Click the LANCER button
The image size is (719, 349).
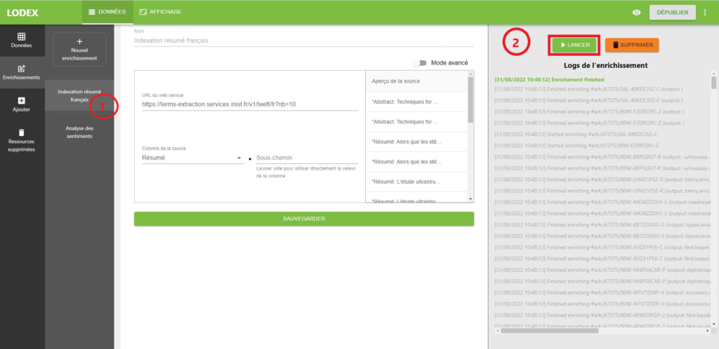click(x=574, y=45)
